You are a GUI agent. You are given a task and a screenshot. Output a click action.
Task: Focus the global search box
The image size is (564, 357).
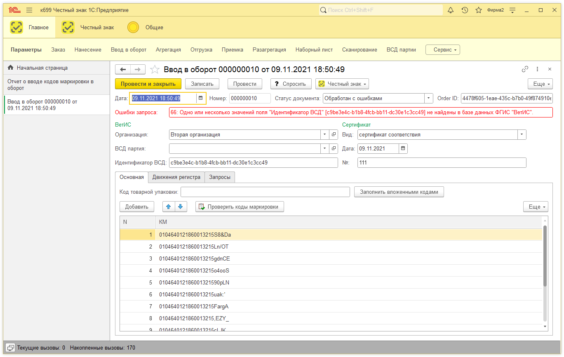(x=381, y=10)
